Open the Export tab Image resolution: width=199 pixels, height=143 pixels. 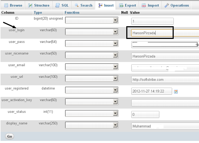click(127, 5)
